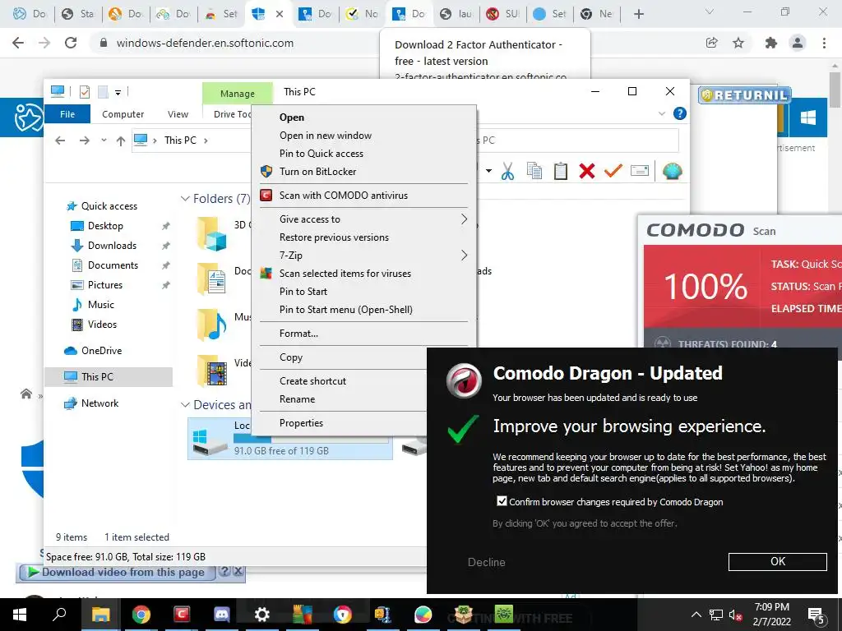The image size is (842, 631).
Task: Click the clipboard Paste icon in Explorer toolbar
Action: coord(561,171)
